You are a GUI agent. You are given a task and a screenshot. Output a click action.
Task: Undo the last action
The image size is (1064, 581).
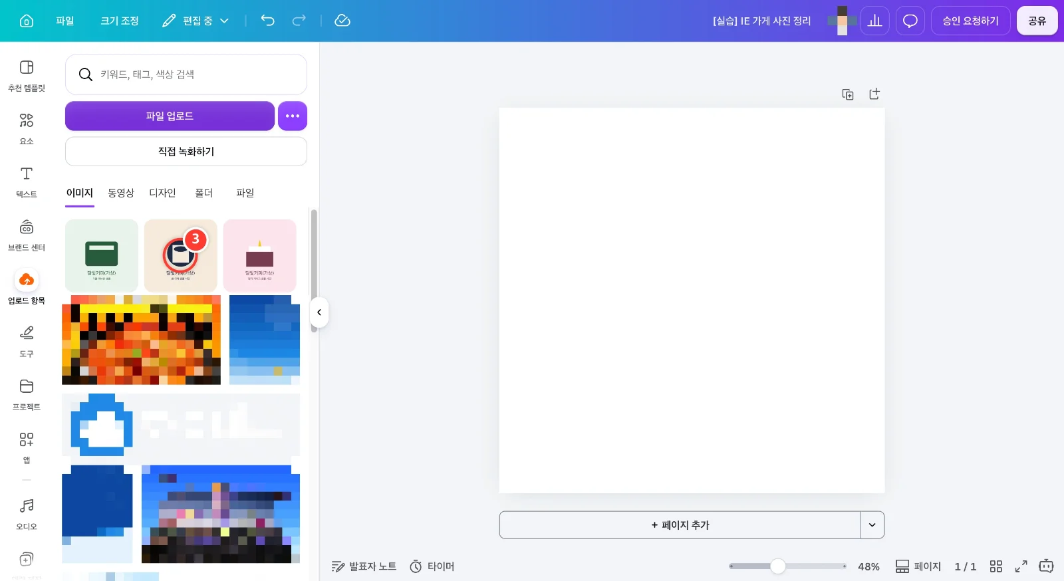click(267, 21)
